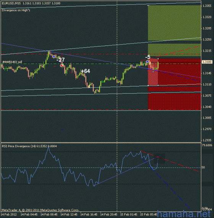Click the -5 trade result label
The height and width of the screenshot is (218, 214).
click(148, 57)
